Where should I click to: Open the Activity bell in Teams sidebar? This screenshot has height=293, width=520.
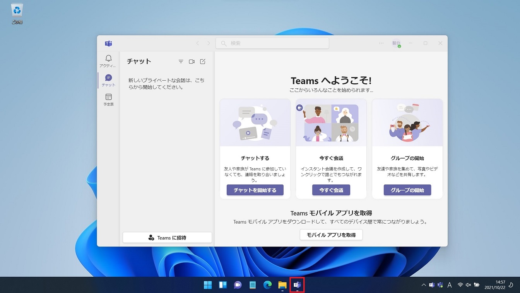click(x=108, y=61)
